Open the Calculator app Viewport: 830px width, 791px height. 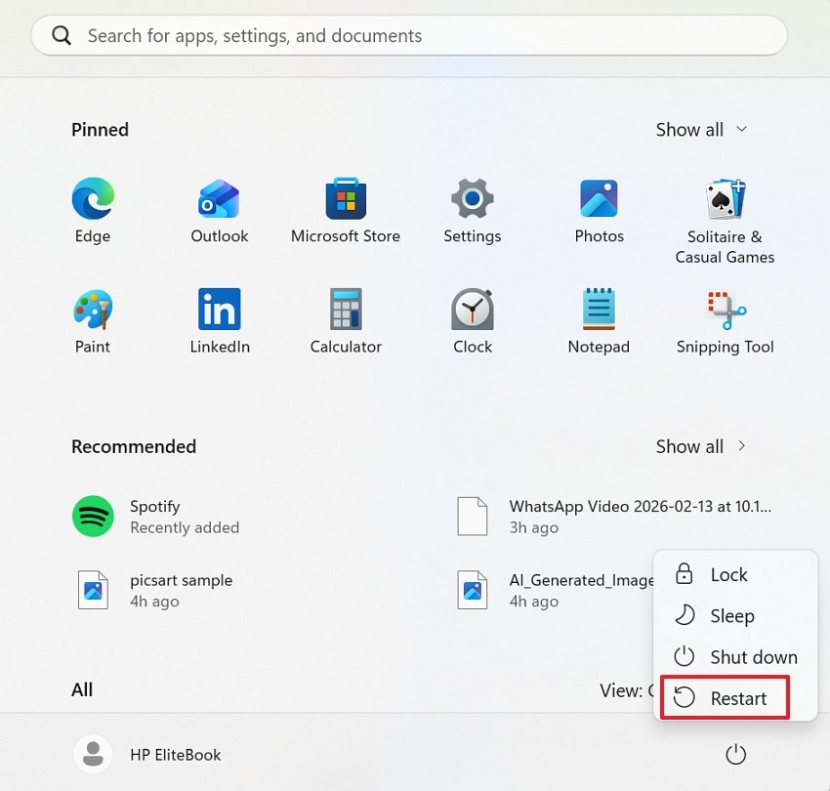pyautogui.click(x=346, y=317)
